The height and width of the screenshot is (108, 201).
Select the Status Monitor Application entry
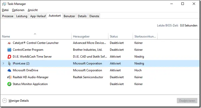pos(30,84)
